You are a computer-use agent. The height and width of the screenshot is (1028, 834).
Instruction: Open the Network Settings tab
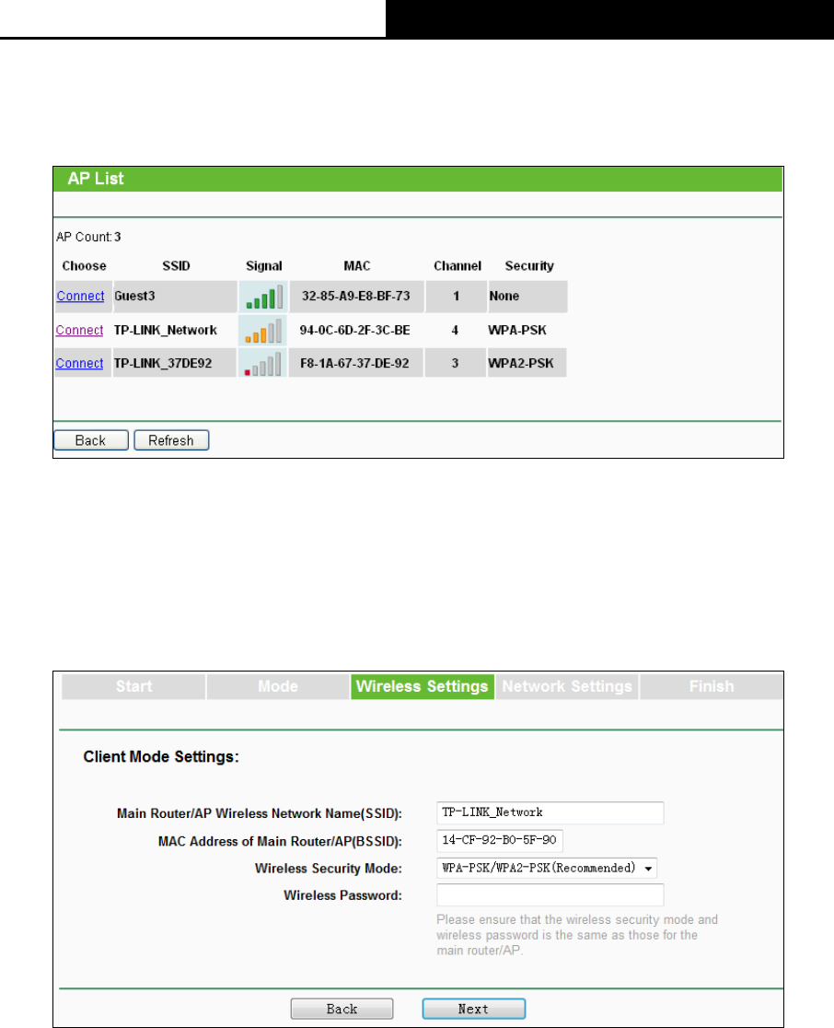tap(567, 686)
